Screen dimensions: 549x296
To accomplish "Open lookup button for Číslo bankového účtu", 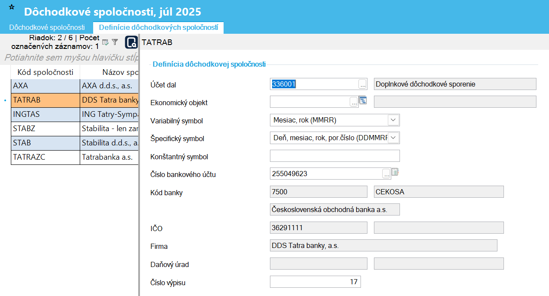I will (387, 174).
